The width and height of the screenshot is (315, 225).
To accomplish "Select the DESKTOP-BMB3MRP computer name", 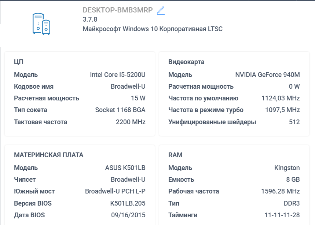I will pos(118,10).
